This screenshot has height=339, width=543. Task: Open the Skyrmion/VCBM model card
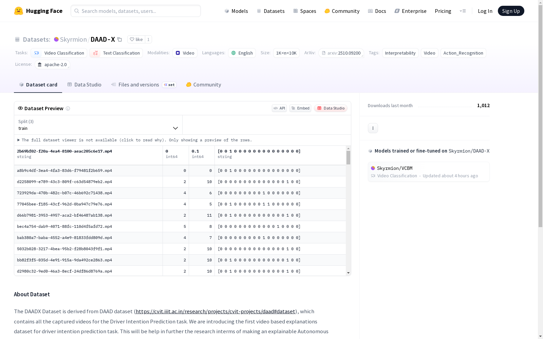pyautogui.click(x=429, y=172)
